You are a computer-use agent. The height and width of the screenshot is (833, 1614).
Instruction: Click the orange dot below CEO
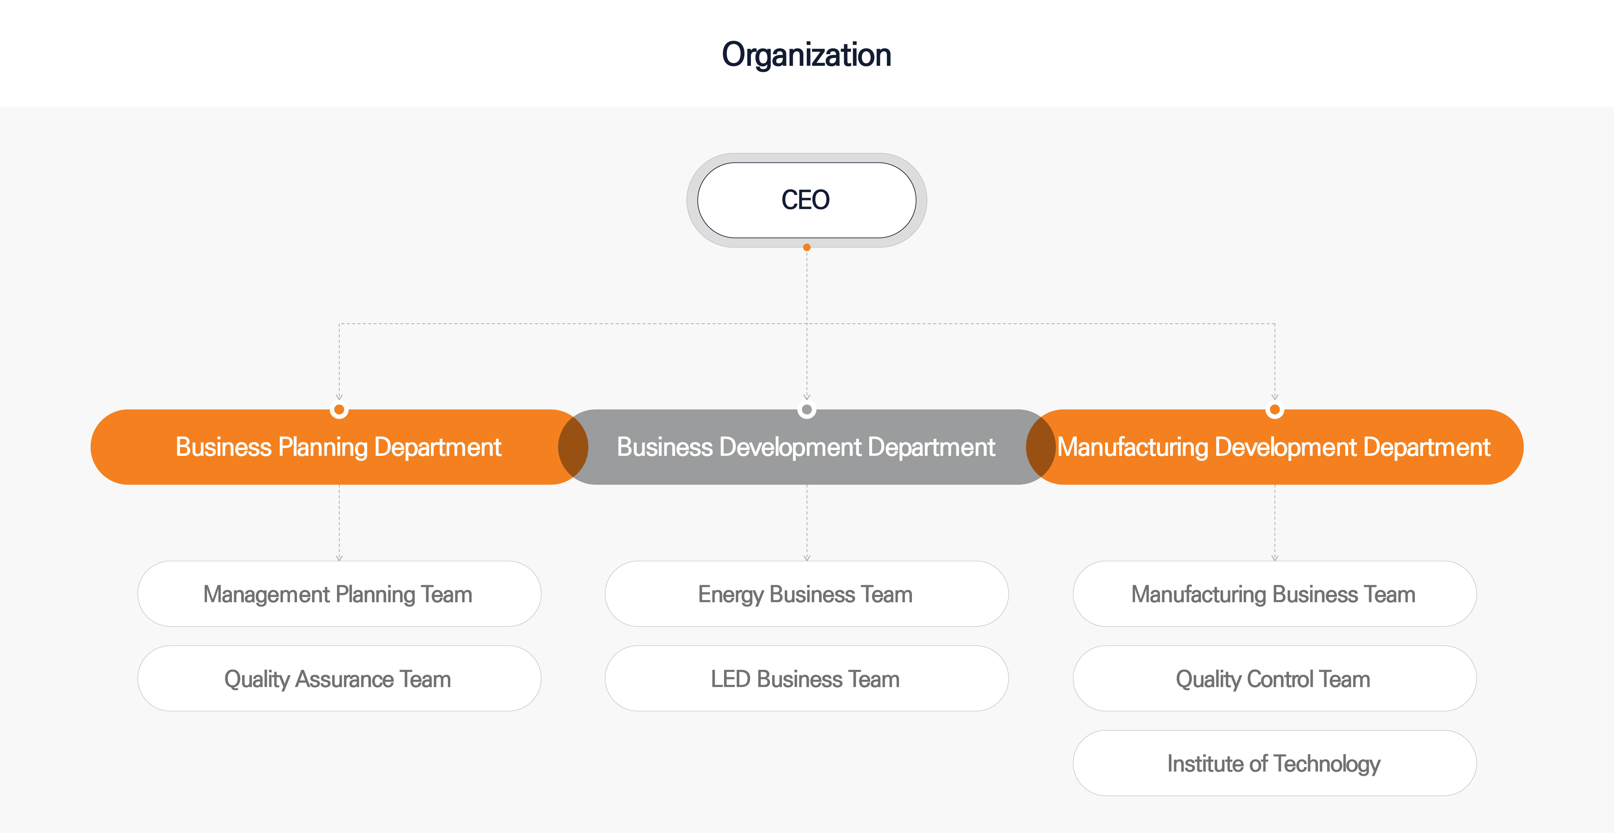point(807,247)
